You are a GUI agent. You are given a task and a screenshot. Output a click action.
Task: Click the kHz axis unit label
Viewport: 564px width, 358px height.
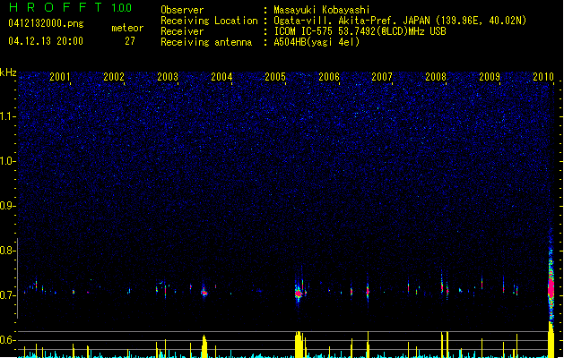coord(8,72)
